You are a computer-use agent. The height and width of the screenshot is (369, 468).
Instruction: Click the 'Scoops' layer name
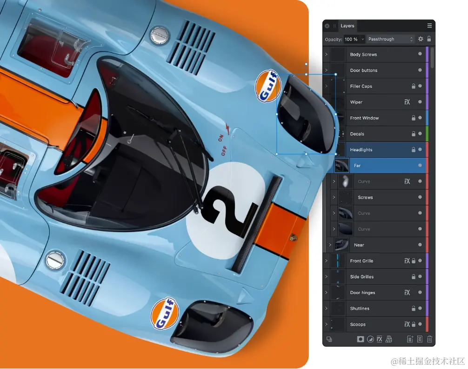(x=358, y=324)
